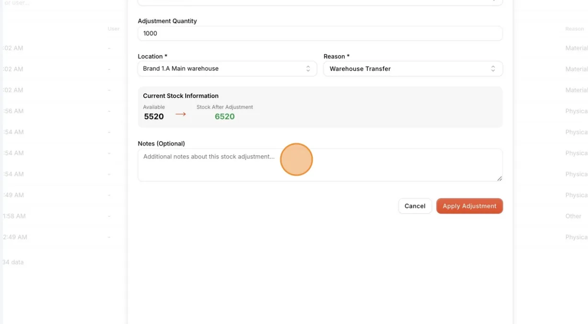Open the Reason dropdown showing Warehouse Transfer
This screenshot has width=588, height=324.
pos(413,69)
